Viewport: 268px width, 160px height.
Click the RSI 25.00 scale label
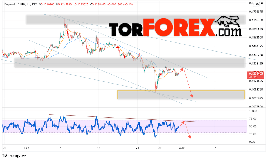click(253, 134)
